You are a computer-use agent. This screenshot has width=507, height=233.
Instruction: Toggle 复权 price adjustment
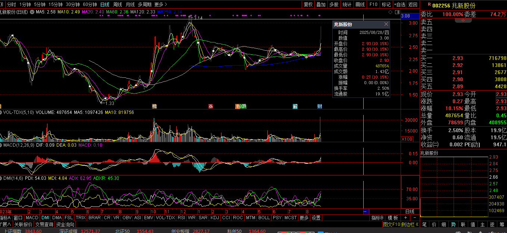pos(308,4)
